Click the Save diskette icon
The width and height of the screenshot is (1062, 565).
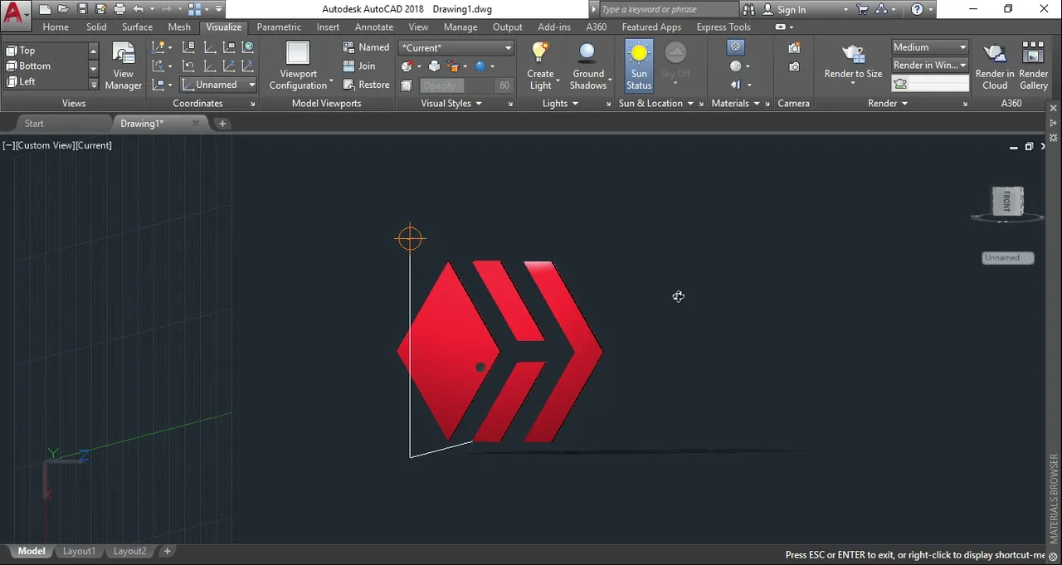[x=81, y=9]
